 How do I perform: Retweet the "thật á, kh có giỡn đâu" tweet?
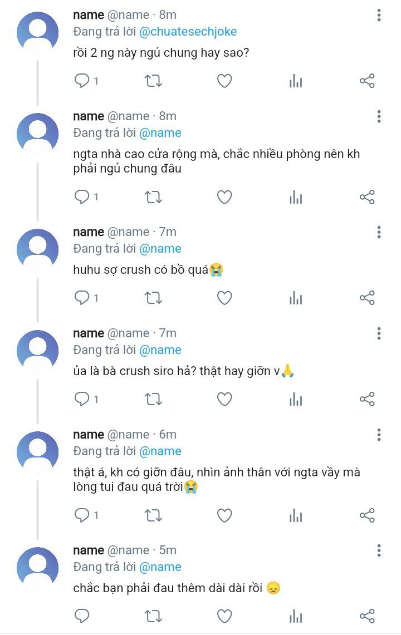click(x=153, y=515)
